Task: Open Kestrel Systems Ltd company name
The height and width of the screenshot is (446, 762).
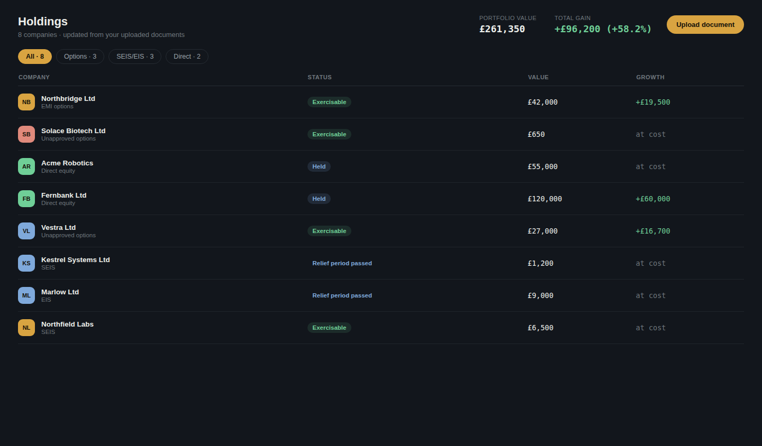Action: (x=76, y=259)
